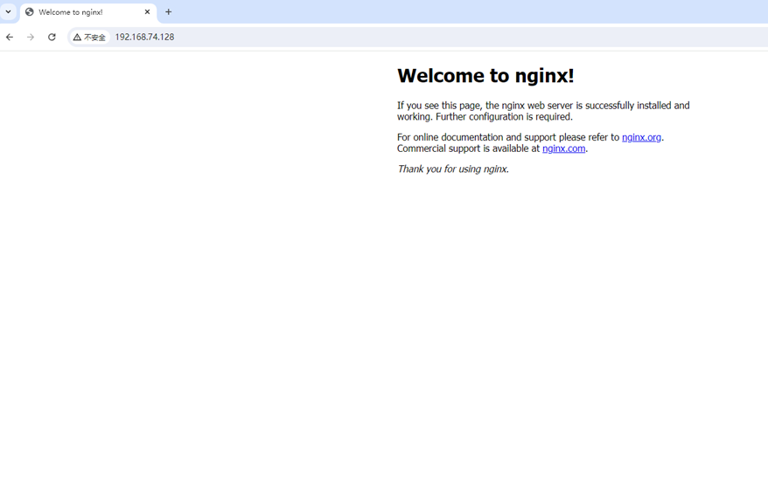The width and height of the screenshot is (768, 483).
Task: Select the Welcome to nginx! tab
Action: 88,12
